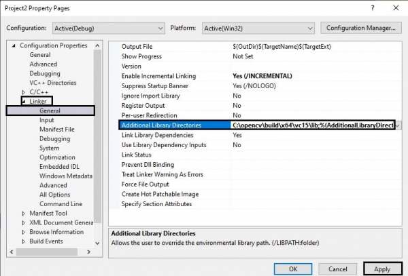Select the Version property row
This screenshot has height=276, width=408.
[x=131, y=66]
